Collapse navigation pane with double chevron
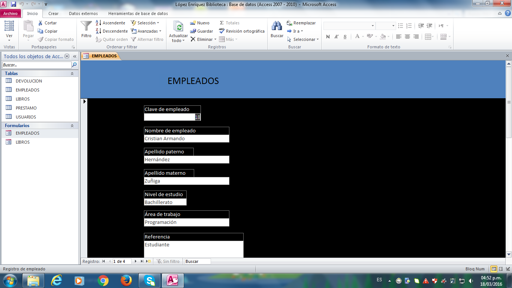The height and width of the screenshot is (288, 512). (x=75, y=56)
